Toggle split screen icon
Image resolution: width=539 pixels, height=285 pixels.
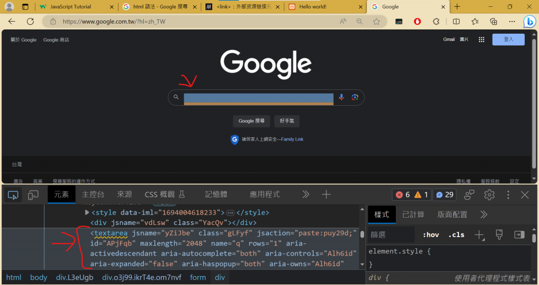456,21
